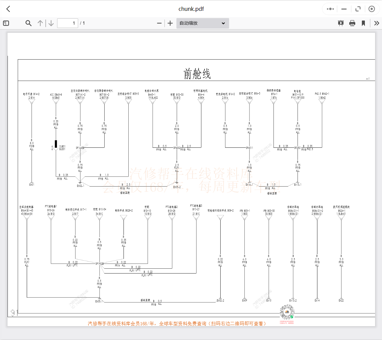382x340 pixels.
Task: Toggle the PDF sidebar panel
Action: pyautogui.click(x=6, y=23)
